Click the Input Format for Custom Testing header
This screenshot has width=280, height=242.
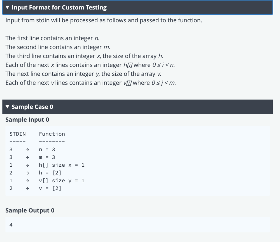pyautogui.click(x=137, y=8)
